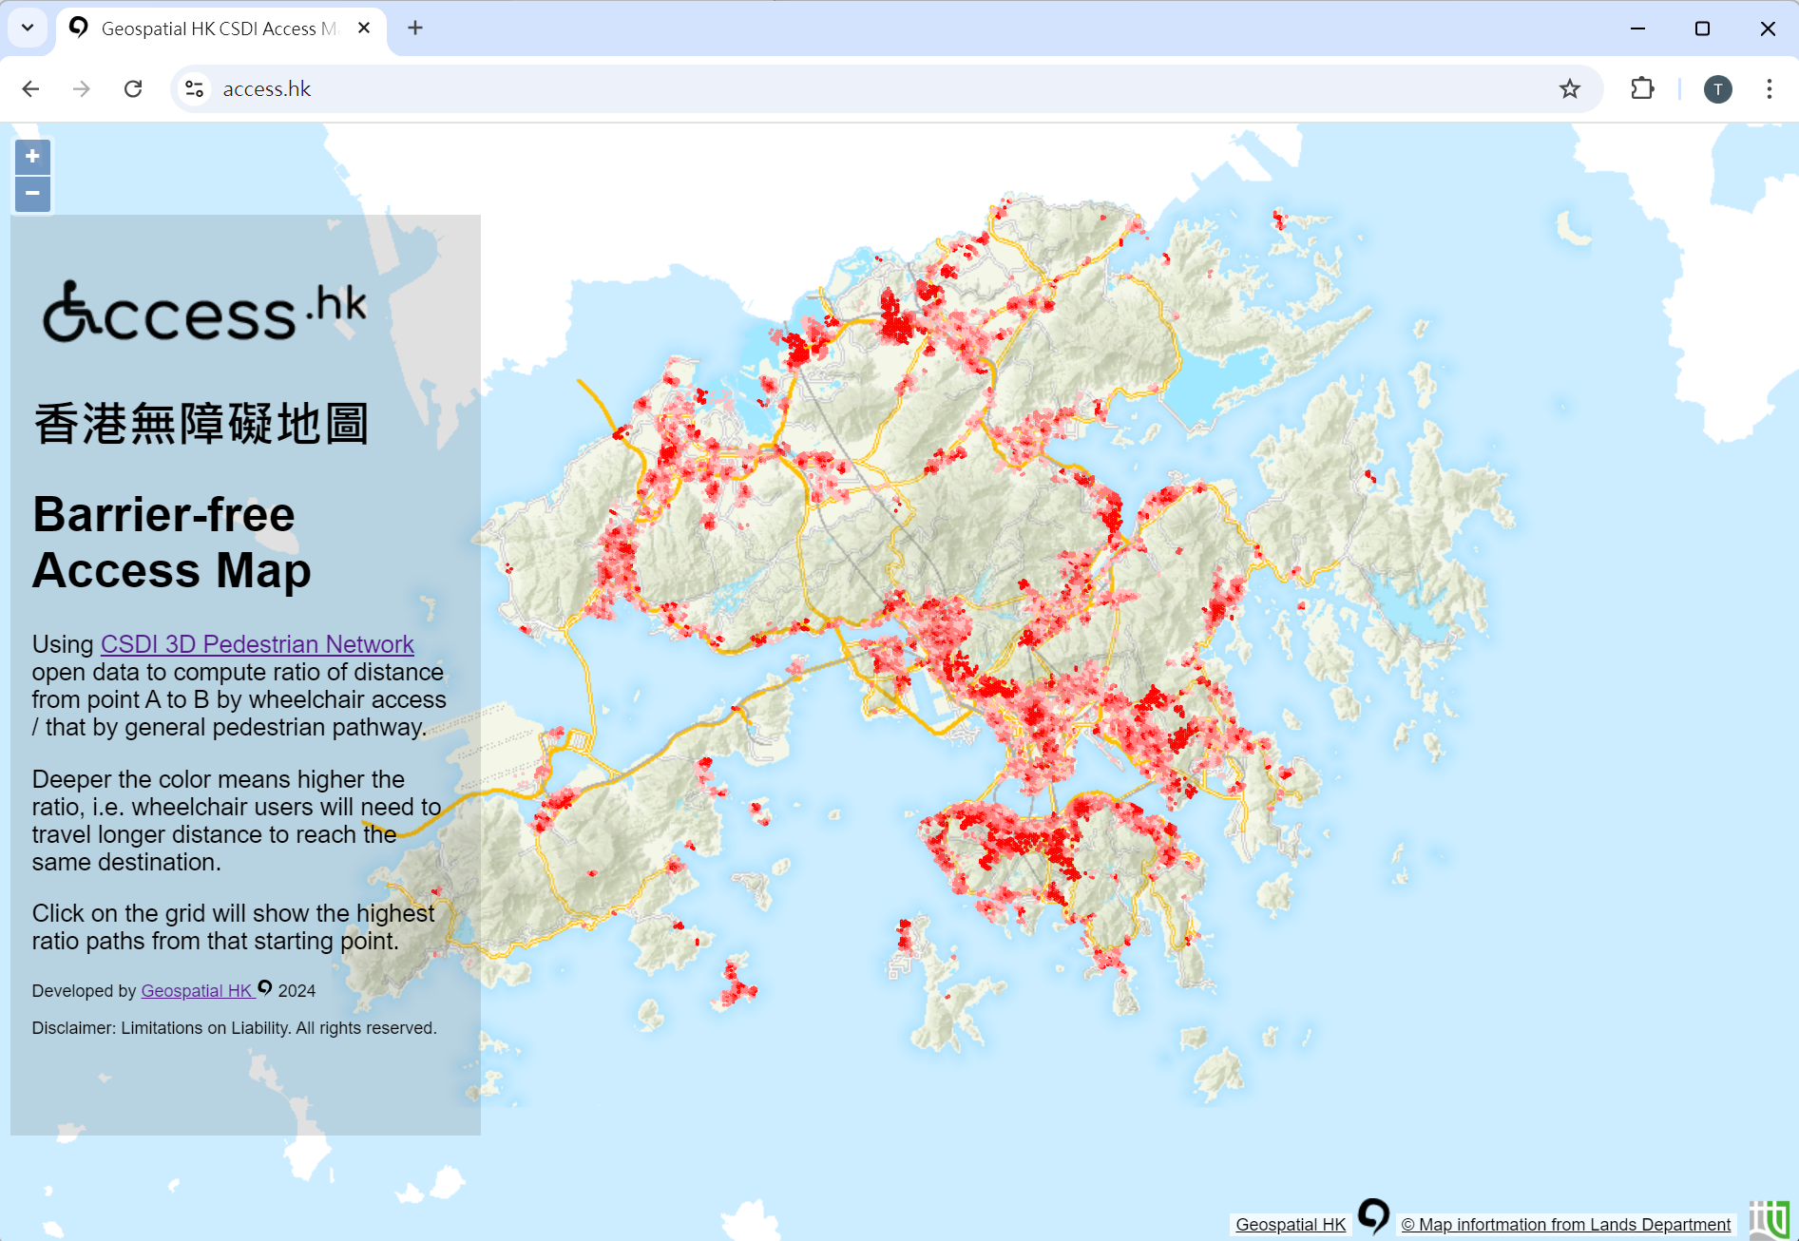The height and width of the screenshot is (1241, 1799).
Task: Open Geospatial HK attribution link at bottom
Action: (1291, 1225)
